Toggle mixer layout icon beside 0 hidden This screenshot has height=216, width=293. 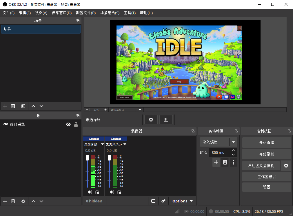coord(153,201)
